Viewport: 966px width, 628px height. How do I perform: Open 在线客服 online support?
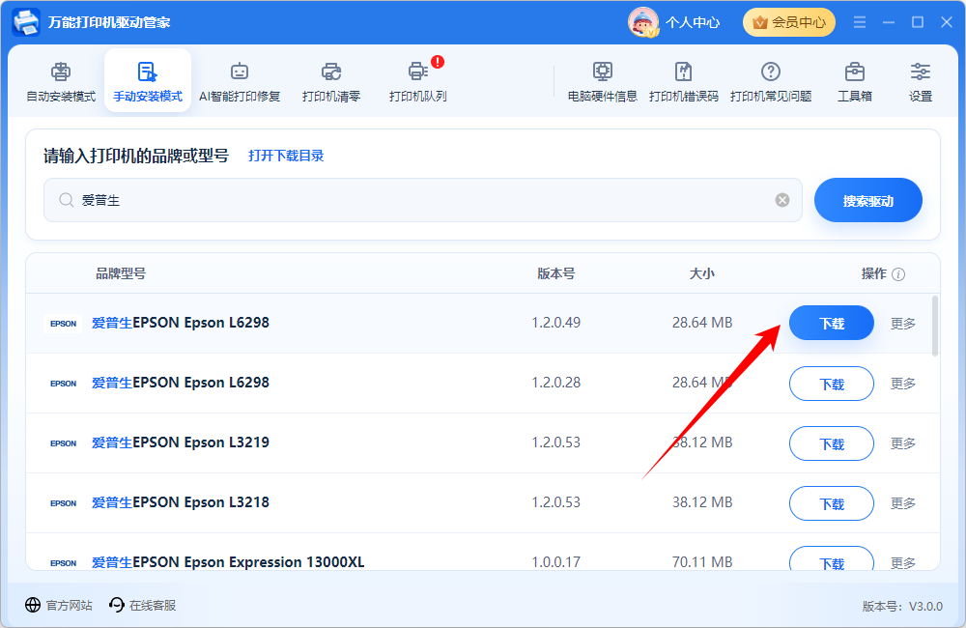pyautogui.click(x=142, y=605)
